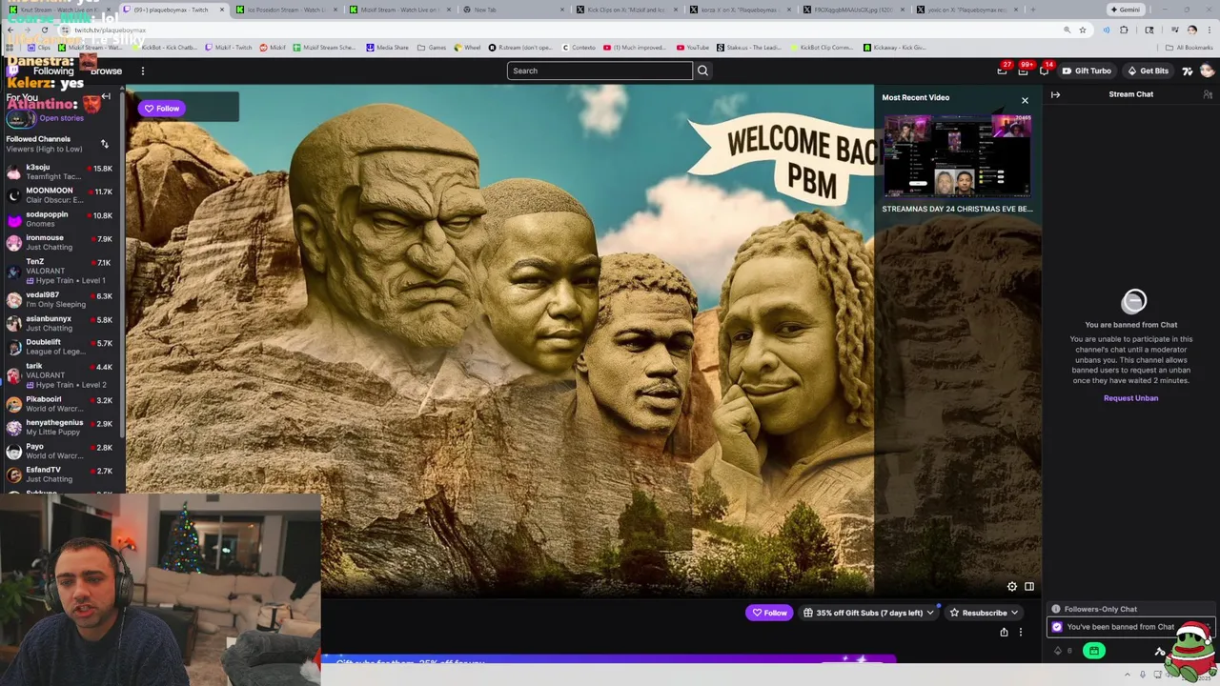Open the MOONMOON channel in sidebar
The width and height of the screenshot is (1220, 686).
[x=61, y=195]
